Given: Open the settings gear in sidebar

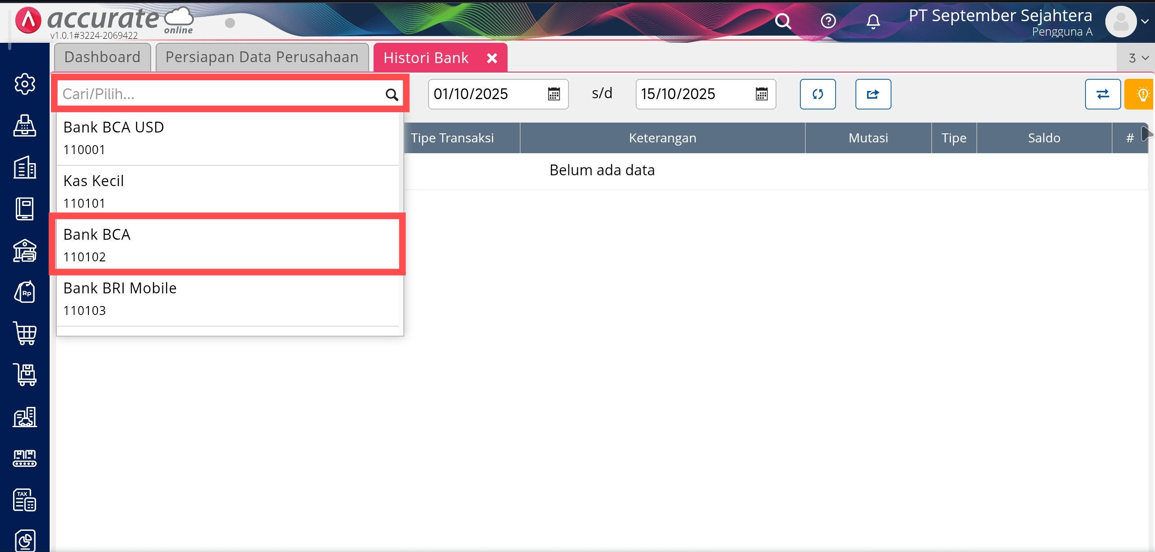Looking at the screenshot, I should 24,84.
